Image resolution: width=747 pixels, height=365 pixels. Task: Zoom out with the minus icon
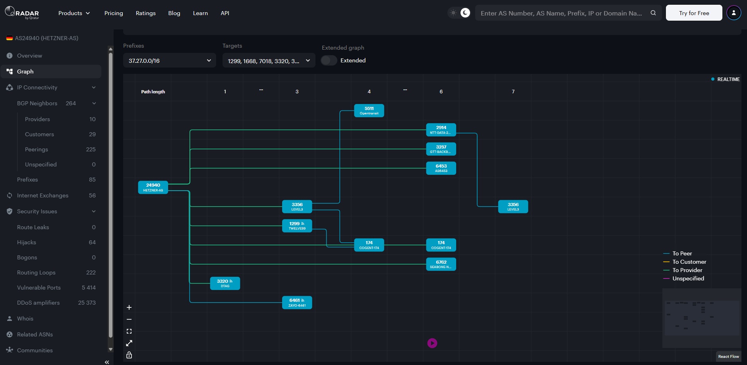[129, 319]
